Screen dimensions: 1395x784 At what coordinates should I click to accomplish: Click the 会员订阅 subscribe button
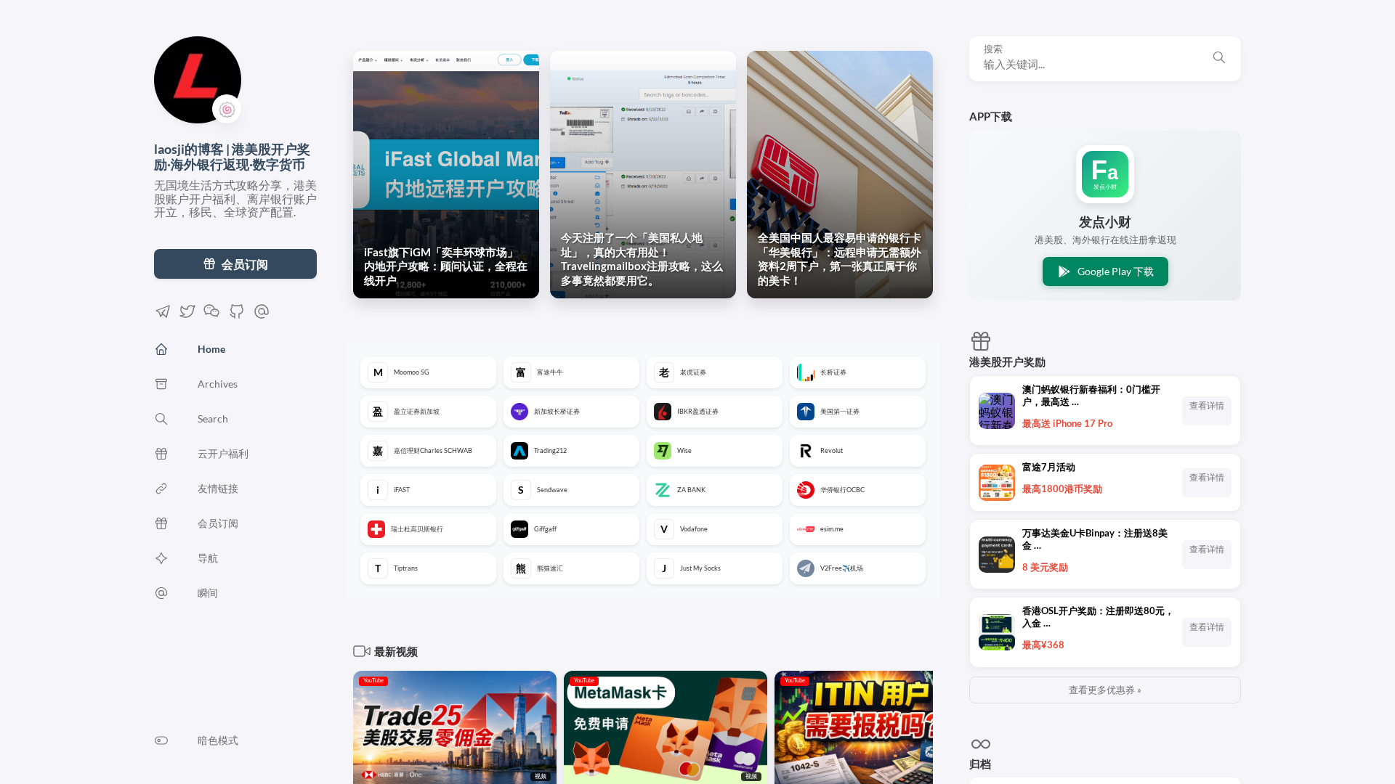click(x=235, y=264)
